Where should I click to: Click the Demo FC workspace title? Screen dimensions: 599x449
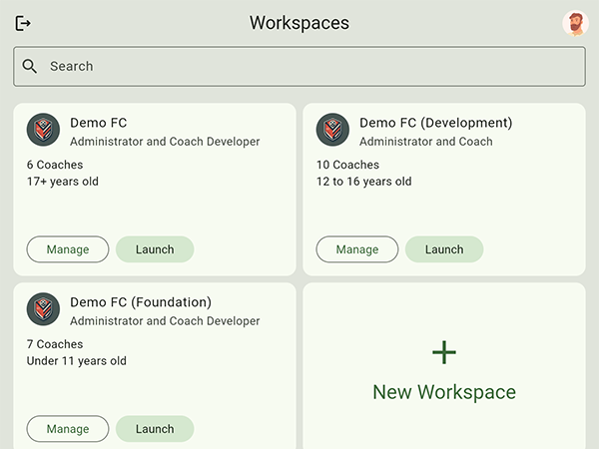coord(99,123)
